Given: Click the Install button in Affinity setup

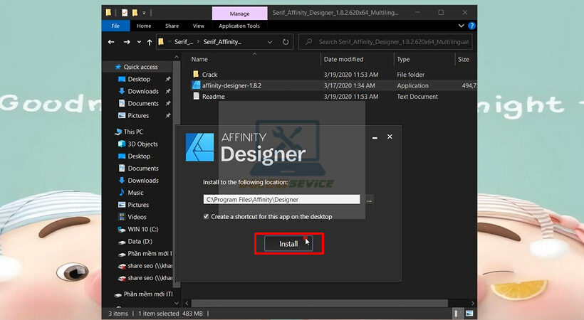Looking at the screenshot, I should [288, 244].
